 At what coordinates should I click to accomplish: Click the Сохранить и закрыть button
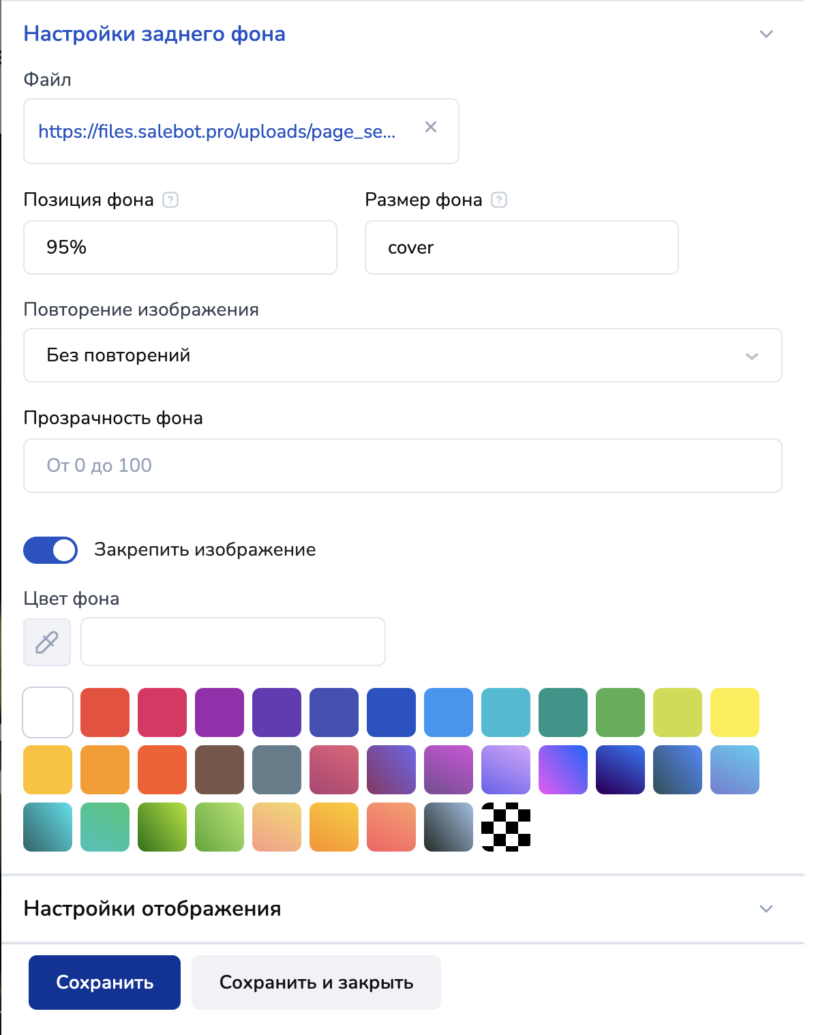pos(316,982)
